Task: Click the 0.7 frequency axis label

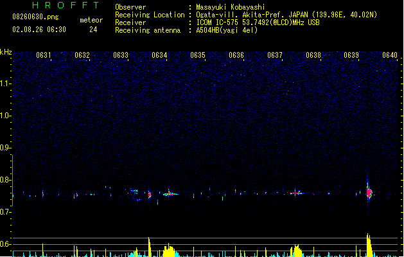Action: tap(5, 212)
